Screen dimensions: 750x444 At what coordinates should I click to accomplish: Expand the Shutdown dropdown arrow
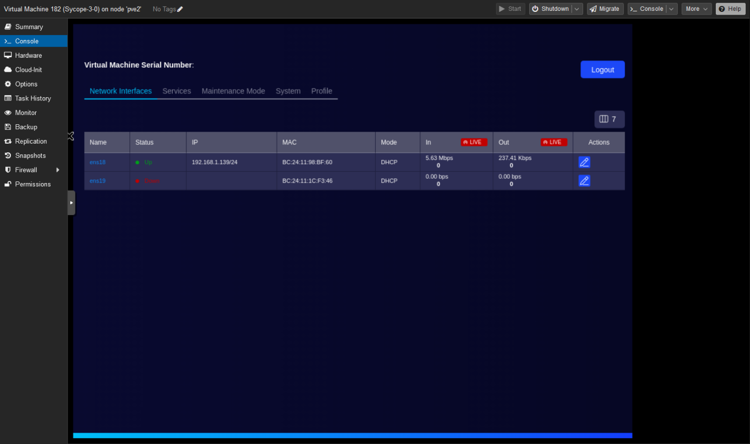coord(577,9)
